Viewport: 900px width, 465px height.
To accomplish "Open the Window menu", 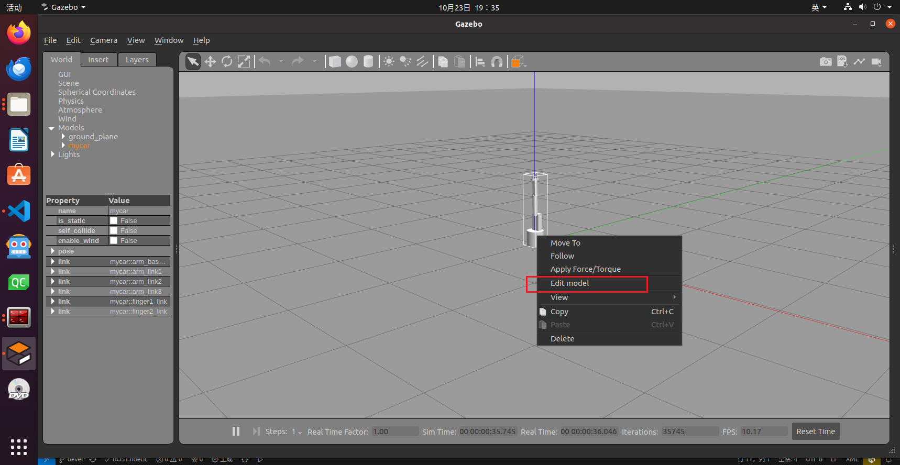I will click(x=169, y=40).
